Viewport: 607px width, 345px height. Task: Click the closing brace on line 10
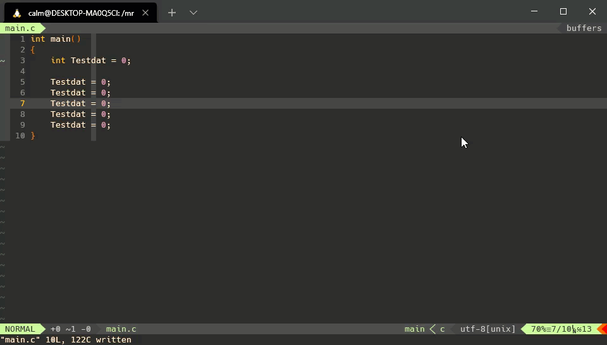click(x=33, y=136)
